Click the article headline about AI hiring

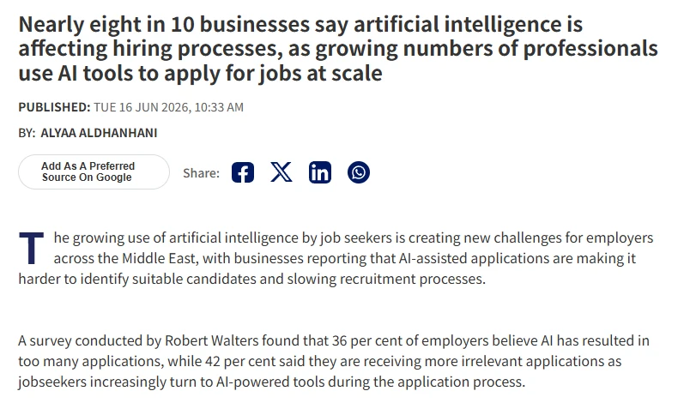pos(338,48)
